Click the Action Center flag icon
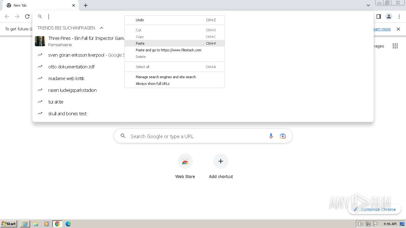 (x=376, y=224)
